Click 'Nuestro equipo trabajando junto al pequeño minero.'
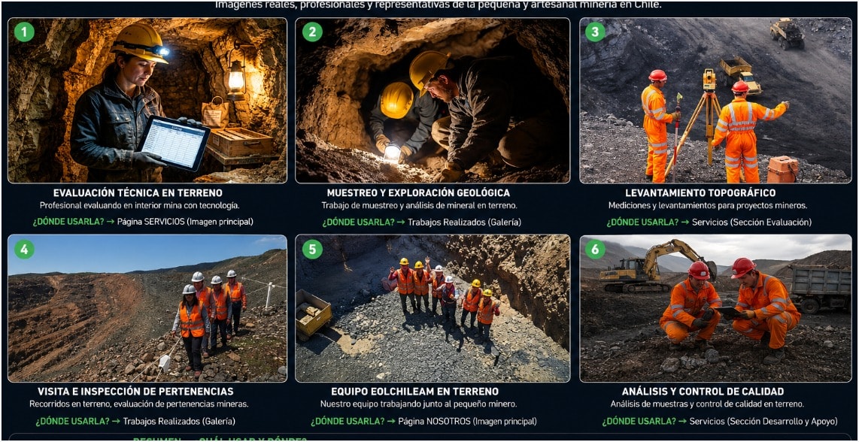The image size is (859, 442). [x=418, y=404]
